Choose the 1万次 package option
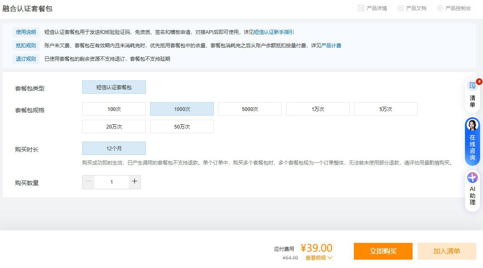The image size is (483, 268). tap(318, 109)
